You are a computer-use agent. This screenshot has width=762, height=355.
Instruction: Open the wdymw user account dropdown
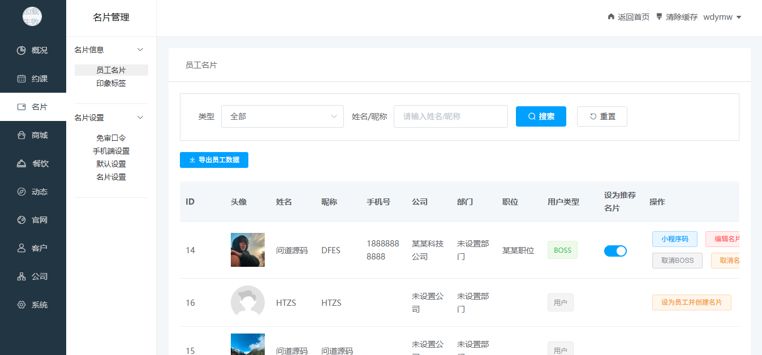[x=722, y=17]
